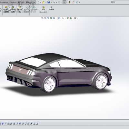Viewport: 129px width, 129px height.
Task: Open Hide/Show Items glasses icon
Action: [63, 18]
